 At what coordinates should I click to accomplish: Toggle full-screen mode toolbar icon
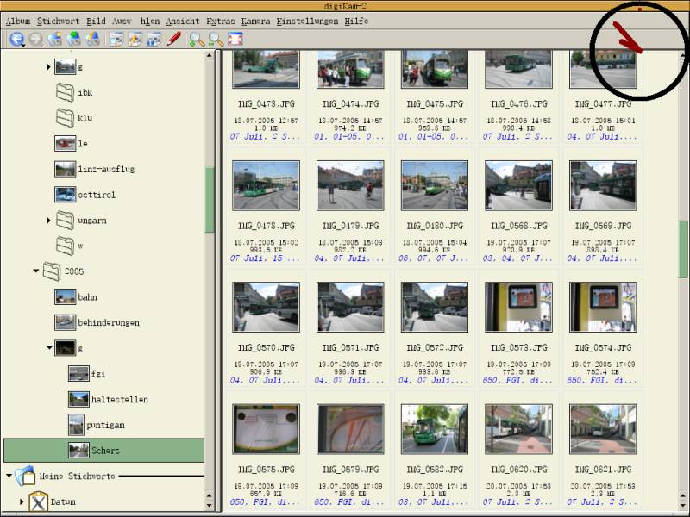235,39
